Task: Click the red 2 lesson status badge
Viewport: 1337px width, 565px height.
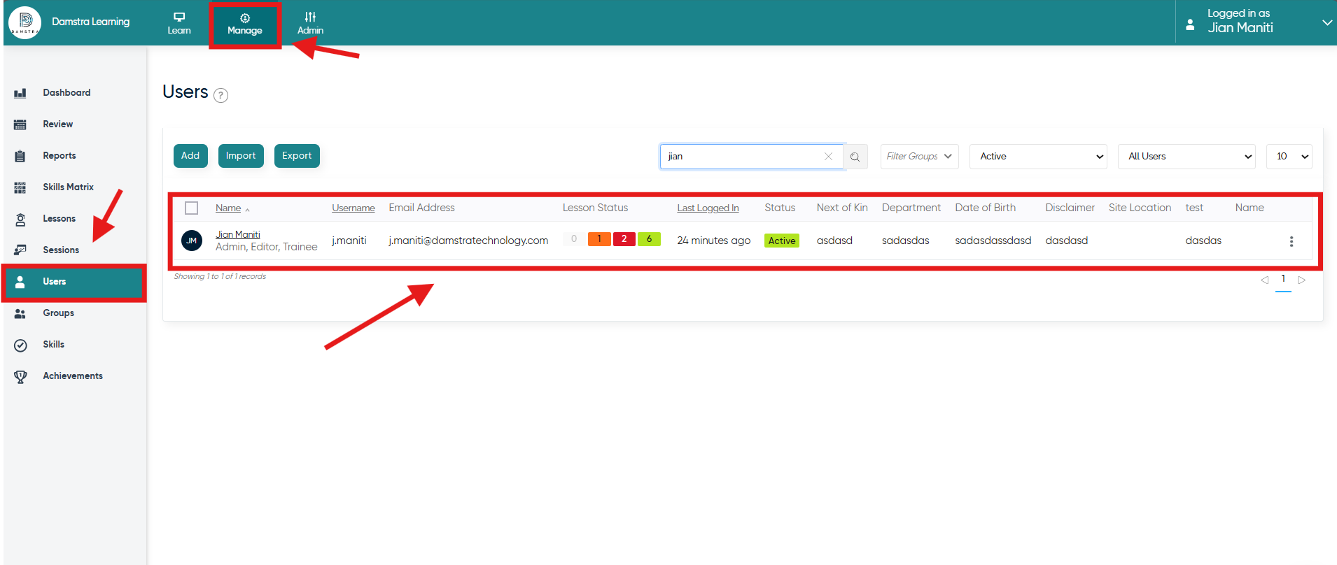Action: 624,238
